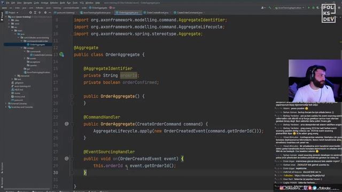Screen dimensions: 342x192
Task: Open the View menu
Action: click(19, 3)
